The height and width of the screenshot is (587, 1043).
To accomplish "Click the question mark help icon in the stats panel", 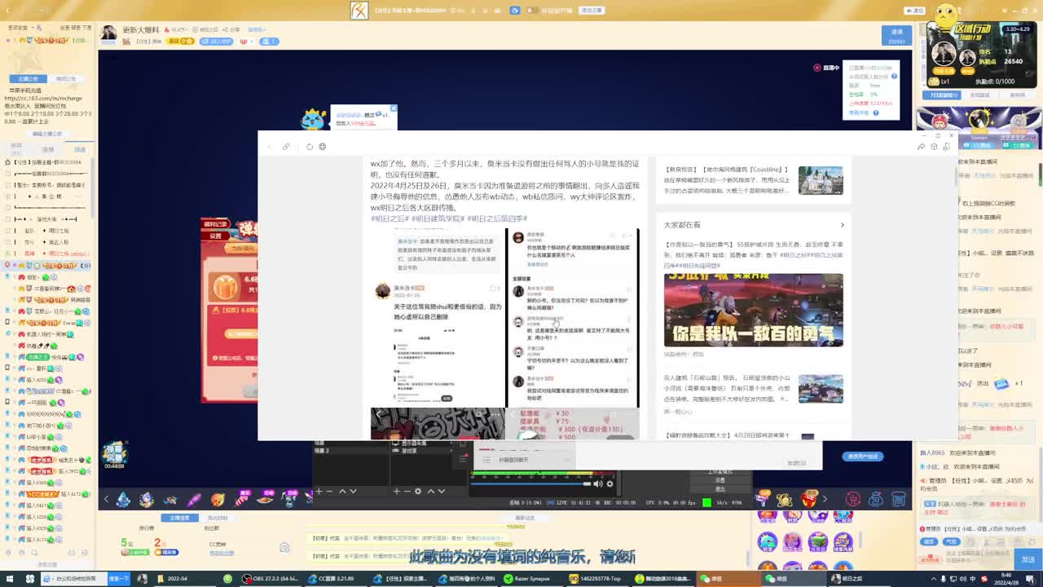I will pyautogui.click(x=894, y=76).
